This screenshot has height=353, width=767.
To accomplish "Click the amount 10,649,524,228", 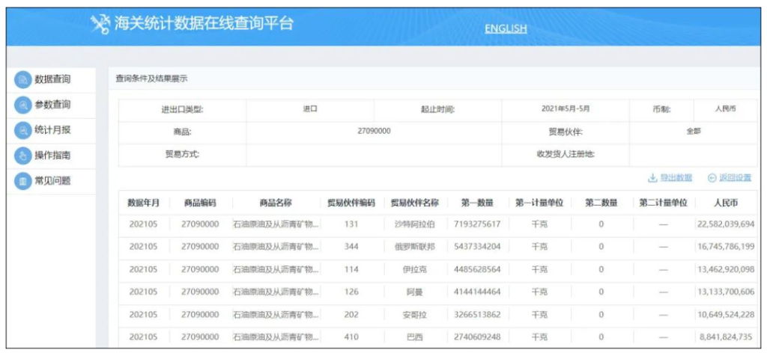I will [727, 314].
